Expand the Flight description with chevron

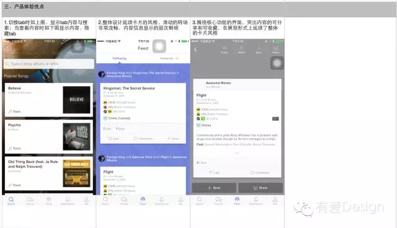(x=237, y=153)
